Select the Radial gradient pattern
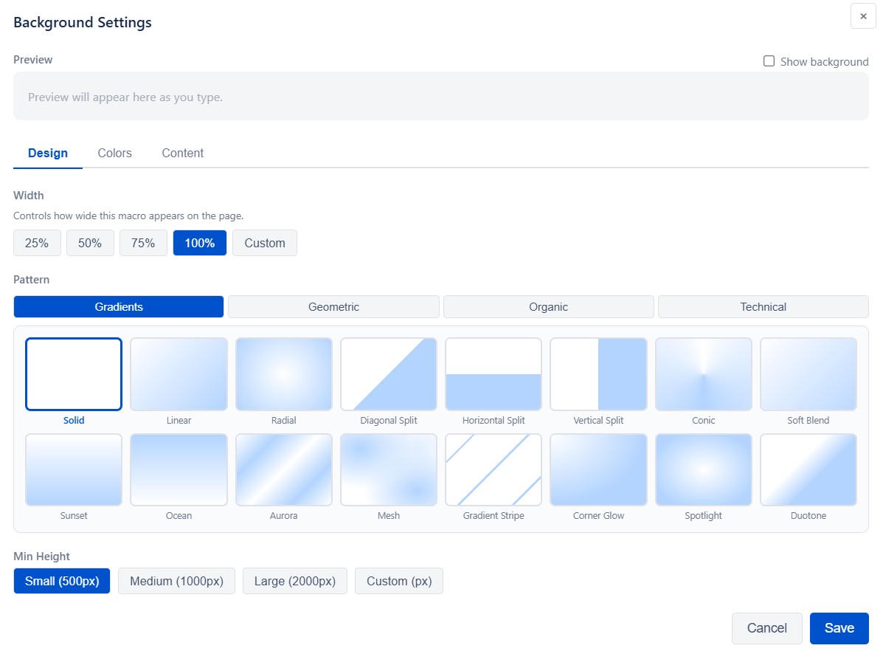883x651 pixels. coord(283,373)
